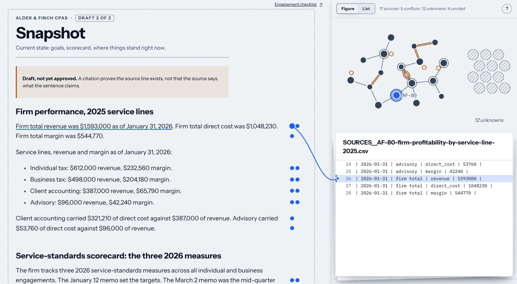Image resolution: width=517 pixels, height=284 pixels.
Task: Click citation dot beside $53,760 direct cost line
Action: [292, 228]
